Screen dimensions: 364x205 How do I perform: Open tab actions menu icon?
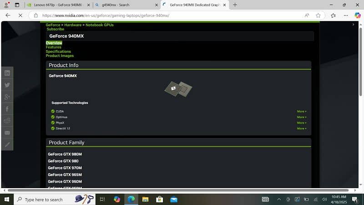click(x=17, y=5)
